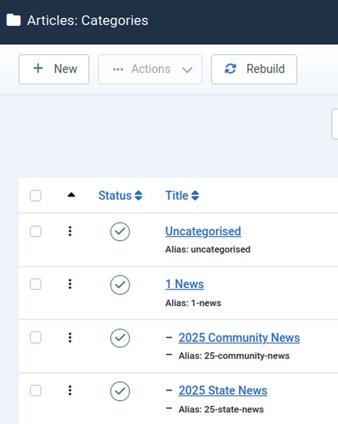The height and width of the screenshot is (424, 338).
Task: Open the 2025 Community News category link
Action: 239,338
